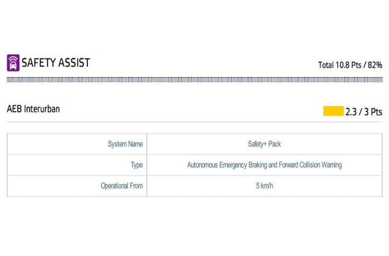This screenshot has height=256, width=389.
Task: Click the 82% percentage score
Action: 375,65
